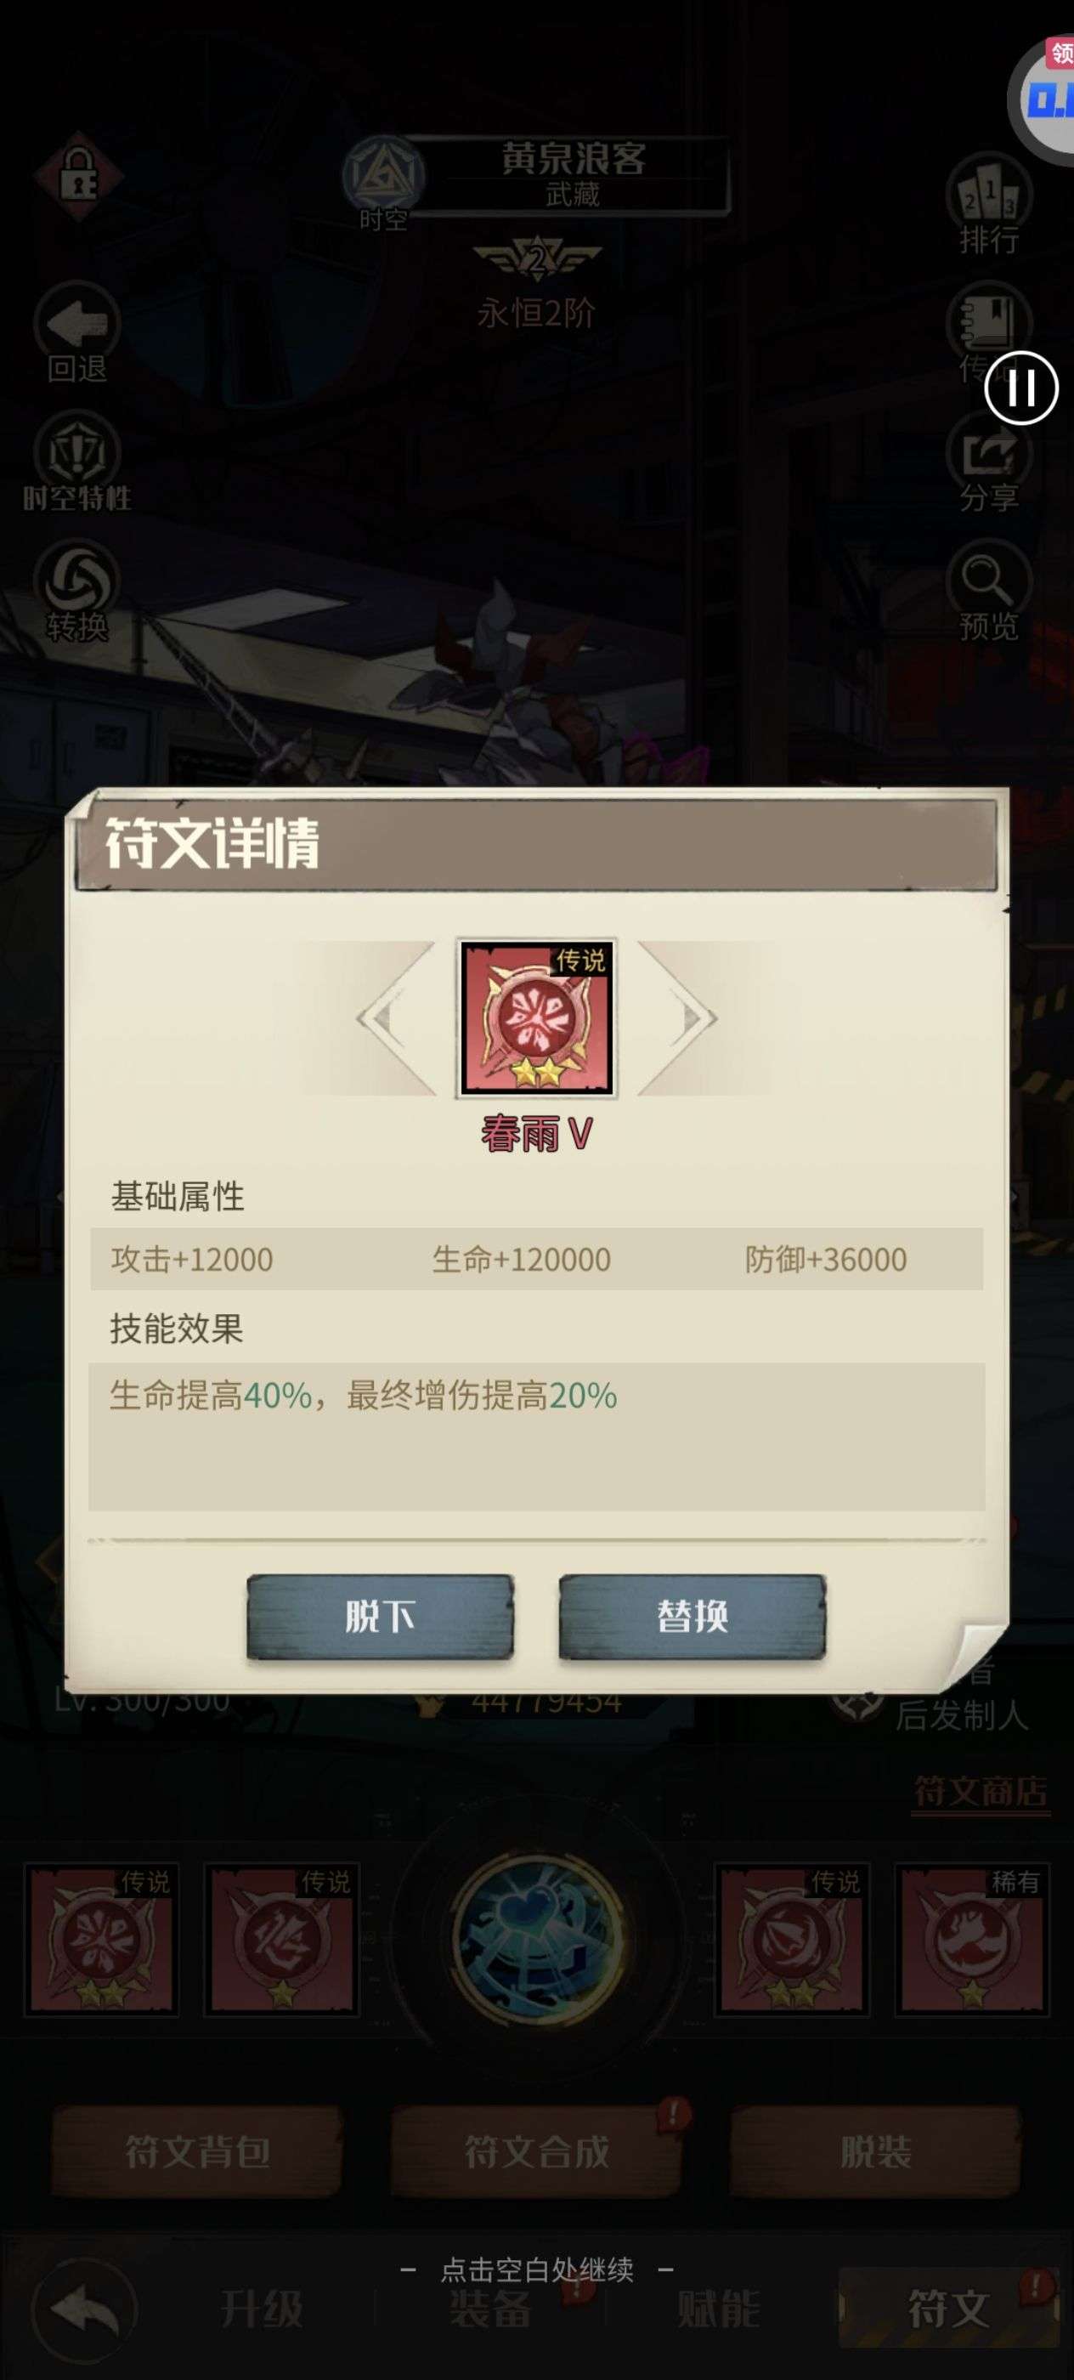This screenshot has width=1074, height=2380.
Task: Open the 符文合成 button
Action: 536,2152
